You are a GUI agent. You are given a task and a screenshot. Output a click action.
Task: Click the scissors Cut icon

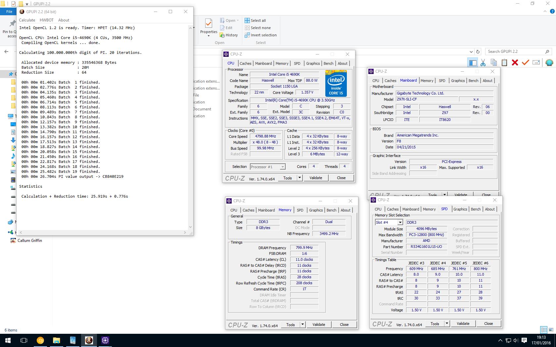pos(483,62)
